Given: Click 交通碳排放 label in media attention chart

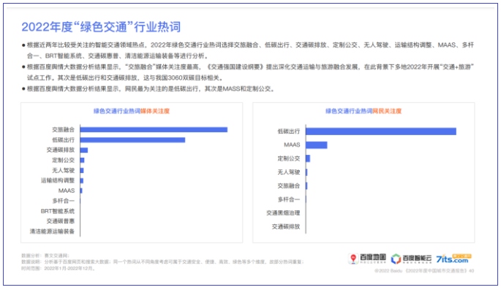Looking at the screenshot, I should point(61,150).
